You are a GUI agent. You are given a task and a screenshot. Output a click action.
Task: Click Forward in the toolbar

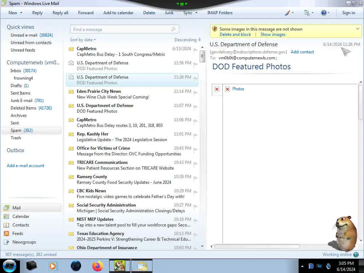[86, 13]
